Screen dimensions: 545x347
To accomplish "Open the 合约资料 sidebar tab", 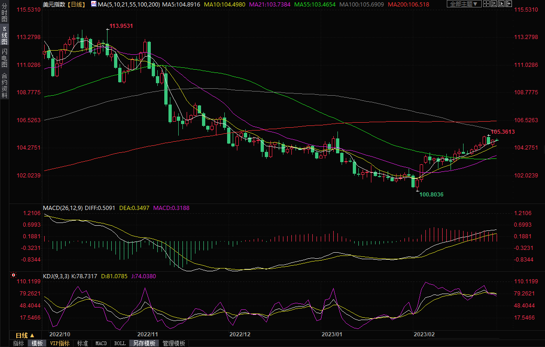I will (4, 85).
